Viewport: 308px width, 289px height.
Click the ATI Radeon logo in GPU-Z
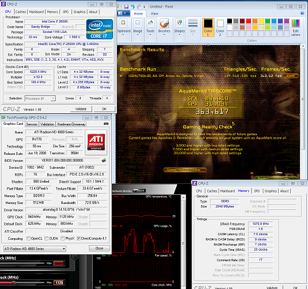(x=96, y=142)
